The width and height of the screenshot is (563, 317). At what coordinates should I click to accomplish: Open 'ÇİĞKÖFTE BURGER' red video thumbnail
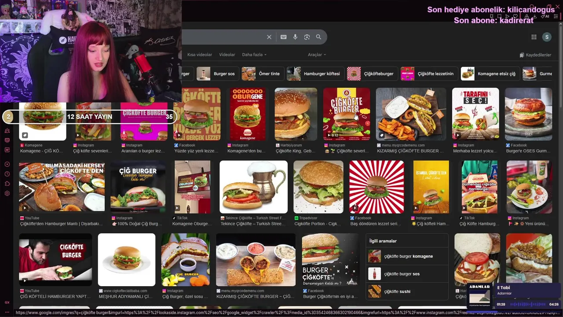[x=347, y=114]
